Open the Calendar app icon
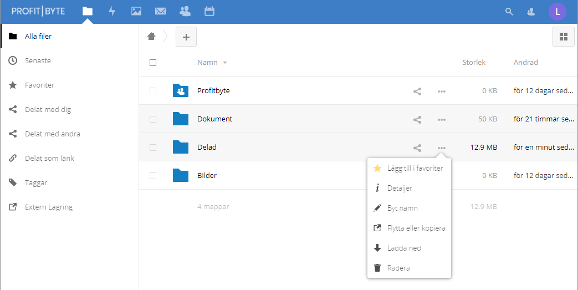Viewport: 578px width, 290px height. [x=209, y=11]
